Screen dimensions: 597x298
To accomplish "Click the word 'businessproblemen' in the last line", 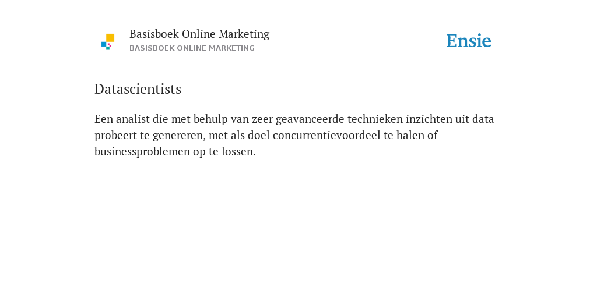I will click(x=142, y=152).
